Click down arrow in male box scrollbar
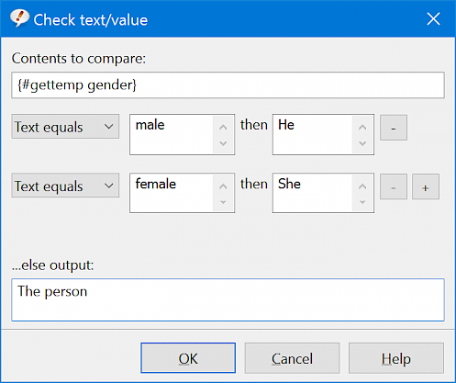The image size is (456, 383). [x=223, y=143]
